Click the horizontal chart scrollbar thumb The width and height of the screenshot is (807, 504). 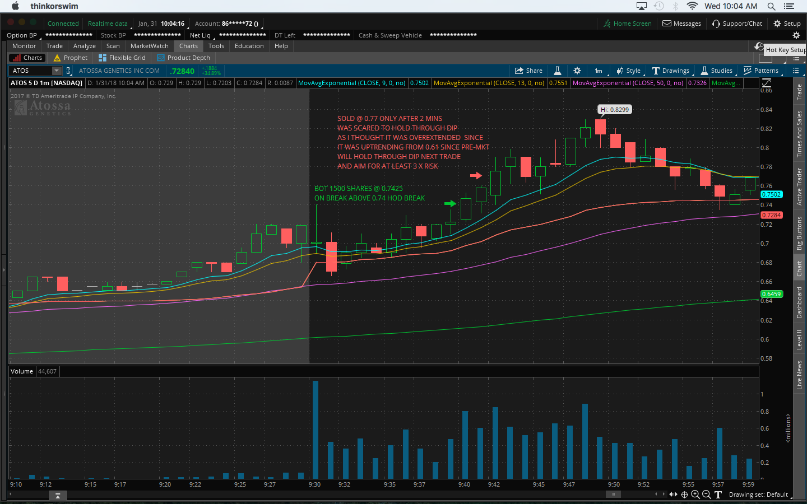coord(614,494)
